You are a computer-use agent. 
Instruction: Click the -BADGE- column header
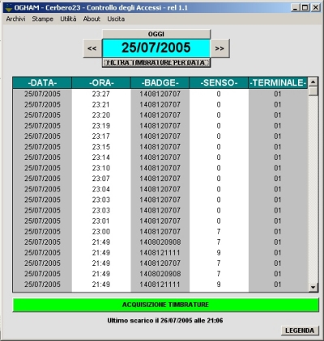tap(160, 82)
